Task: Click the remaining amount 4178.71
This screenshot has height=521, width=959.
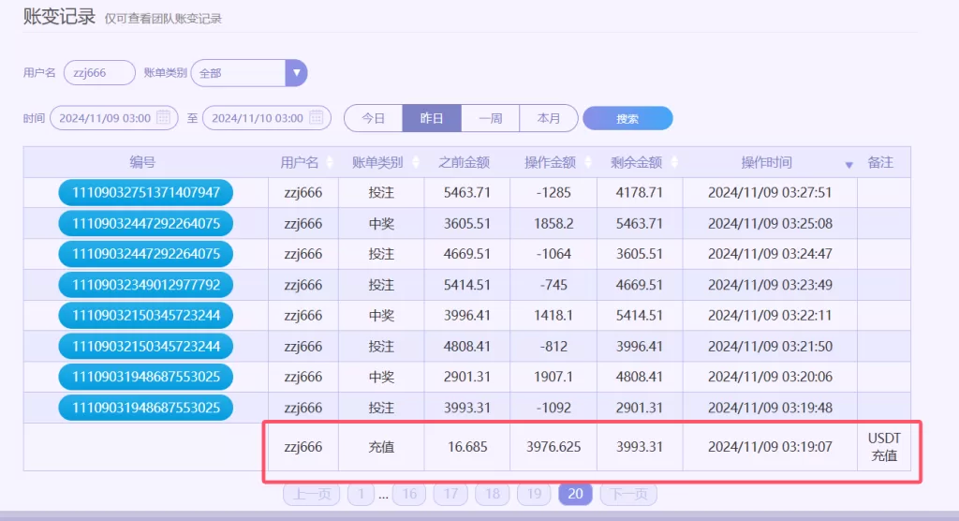Action: pyautogui.click(x=639, y=192)
